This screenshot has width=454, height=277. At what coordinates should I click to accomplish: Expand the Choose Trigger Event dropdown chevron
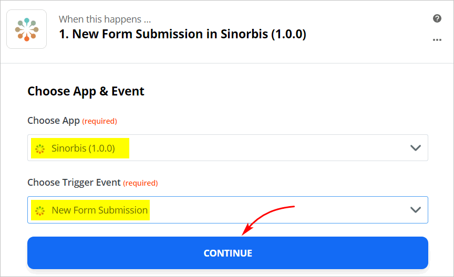[416, 210]
